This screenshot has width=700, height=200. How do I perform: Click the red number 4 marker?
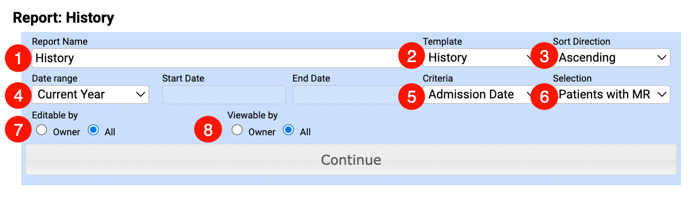pos(19,95)
